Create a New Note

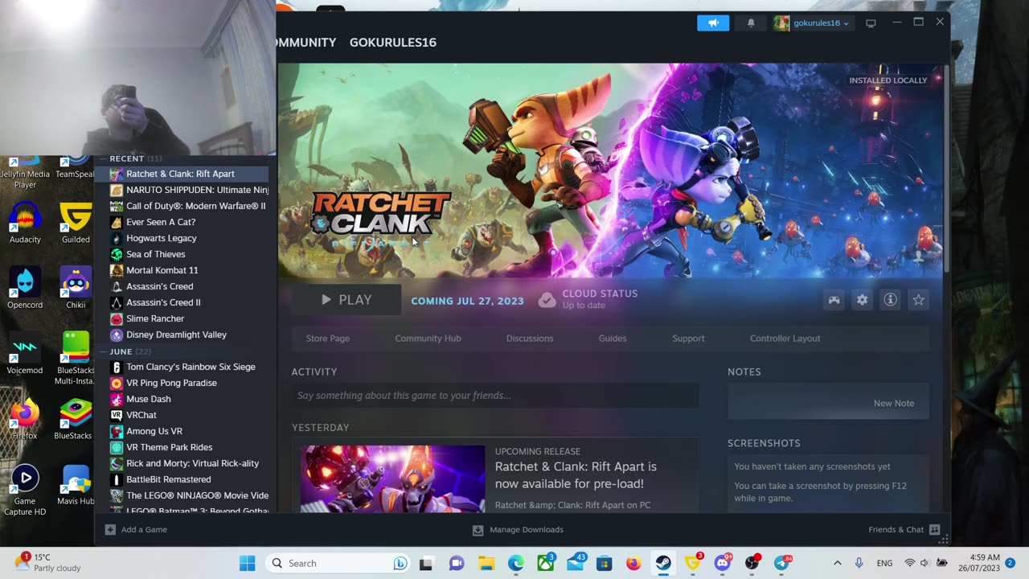click(x=894, y=404)
